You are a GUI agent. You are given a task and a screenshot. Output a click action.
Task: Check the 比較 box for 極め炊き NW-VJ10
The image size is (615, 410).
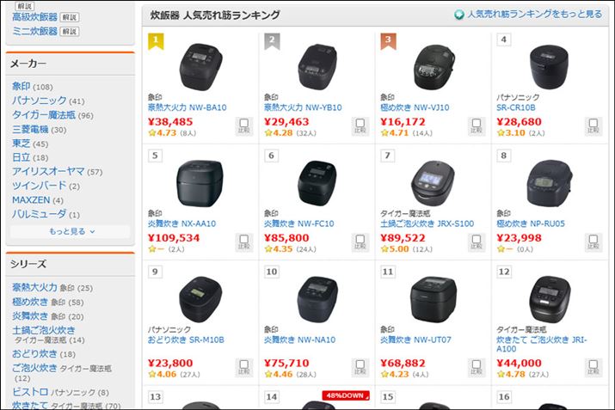[x=476, y=125]
